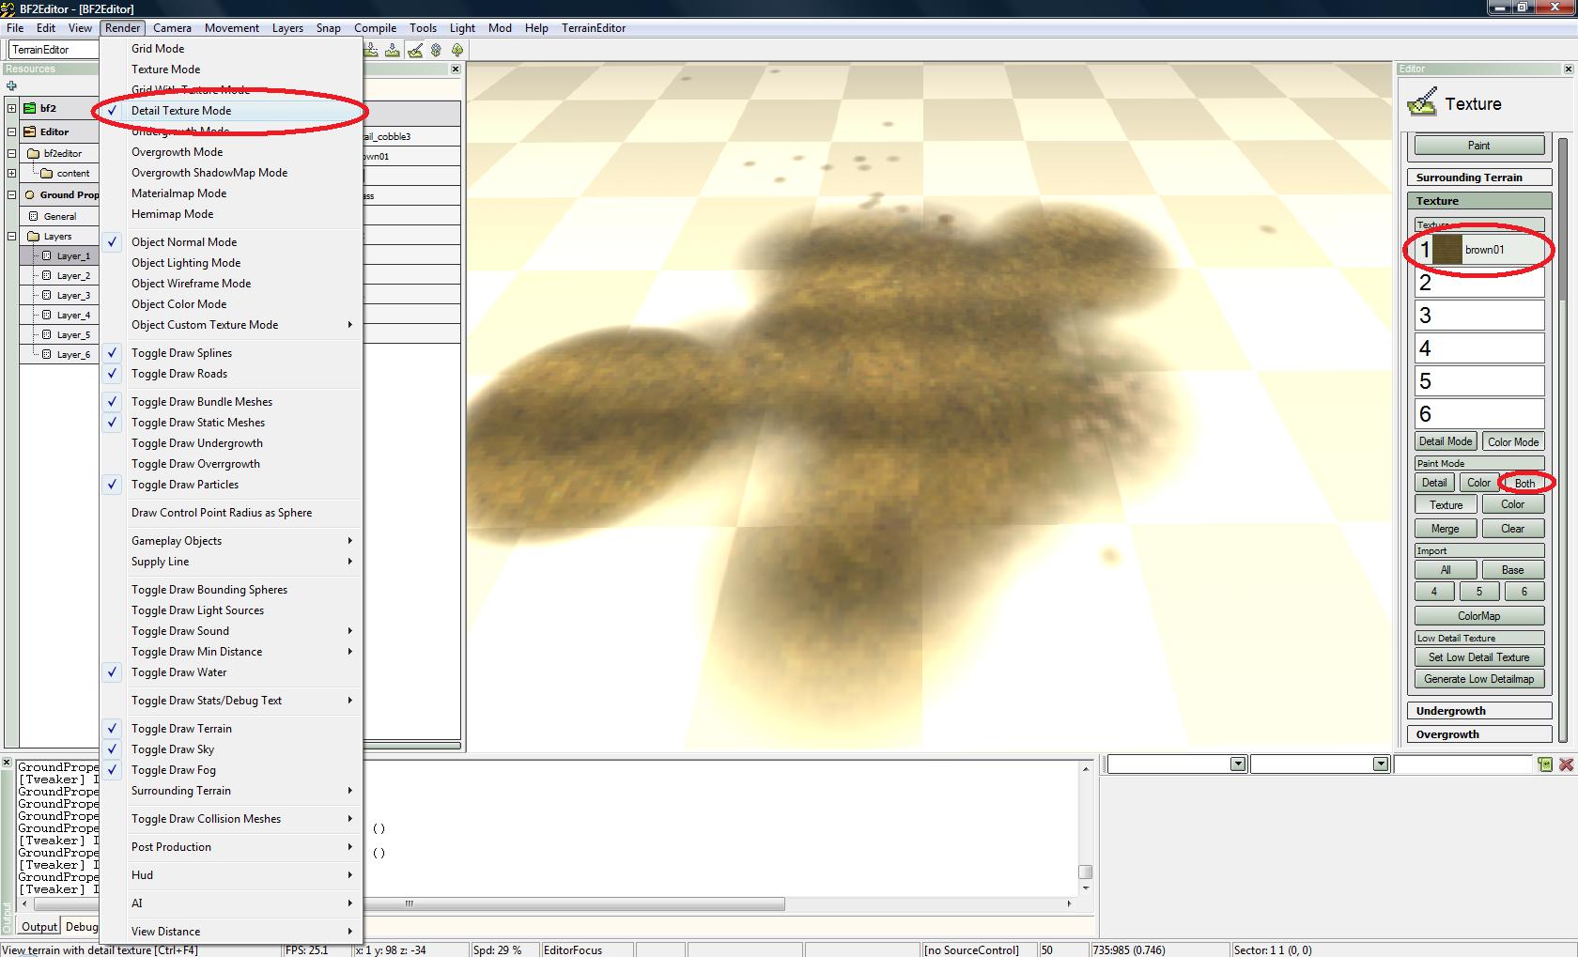Image resolution: width=1578 pixels, height=957 pixels.
Task: Click the Detail Mode button
Action: pyautogui.click(x=1446, y=441)
